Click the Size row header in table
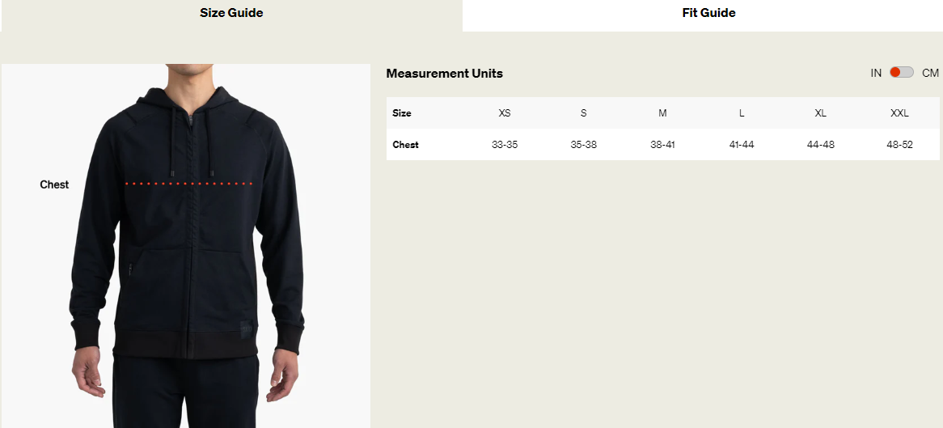 tap(402, 113)
